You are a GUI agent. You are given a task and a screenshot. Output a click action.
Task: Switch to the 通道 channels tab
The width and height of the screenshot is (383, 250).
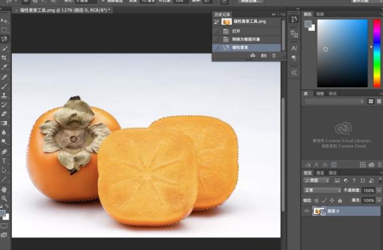coord(320,173)
